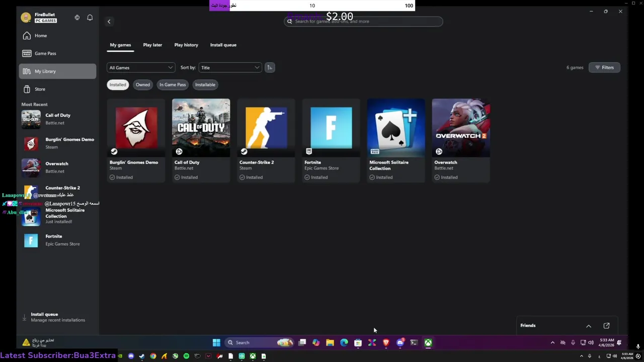The height and width of the screenshot is (362, 644).
Task: Open Spotify on the lower taskbar
Action: tap(186, 356)
